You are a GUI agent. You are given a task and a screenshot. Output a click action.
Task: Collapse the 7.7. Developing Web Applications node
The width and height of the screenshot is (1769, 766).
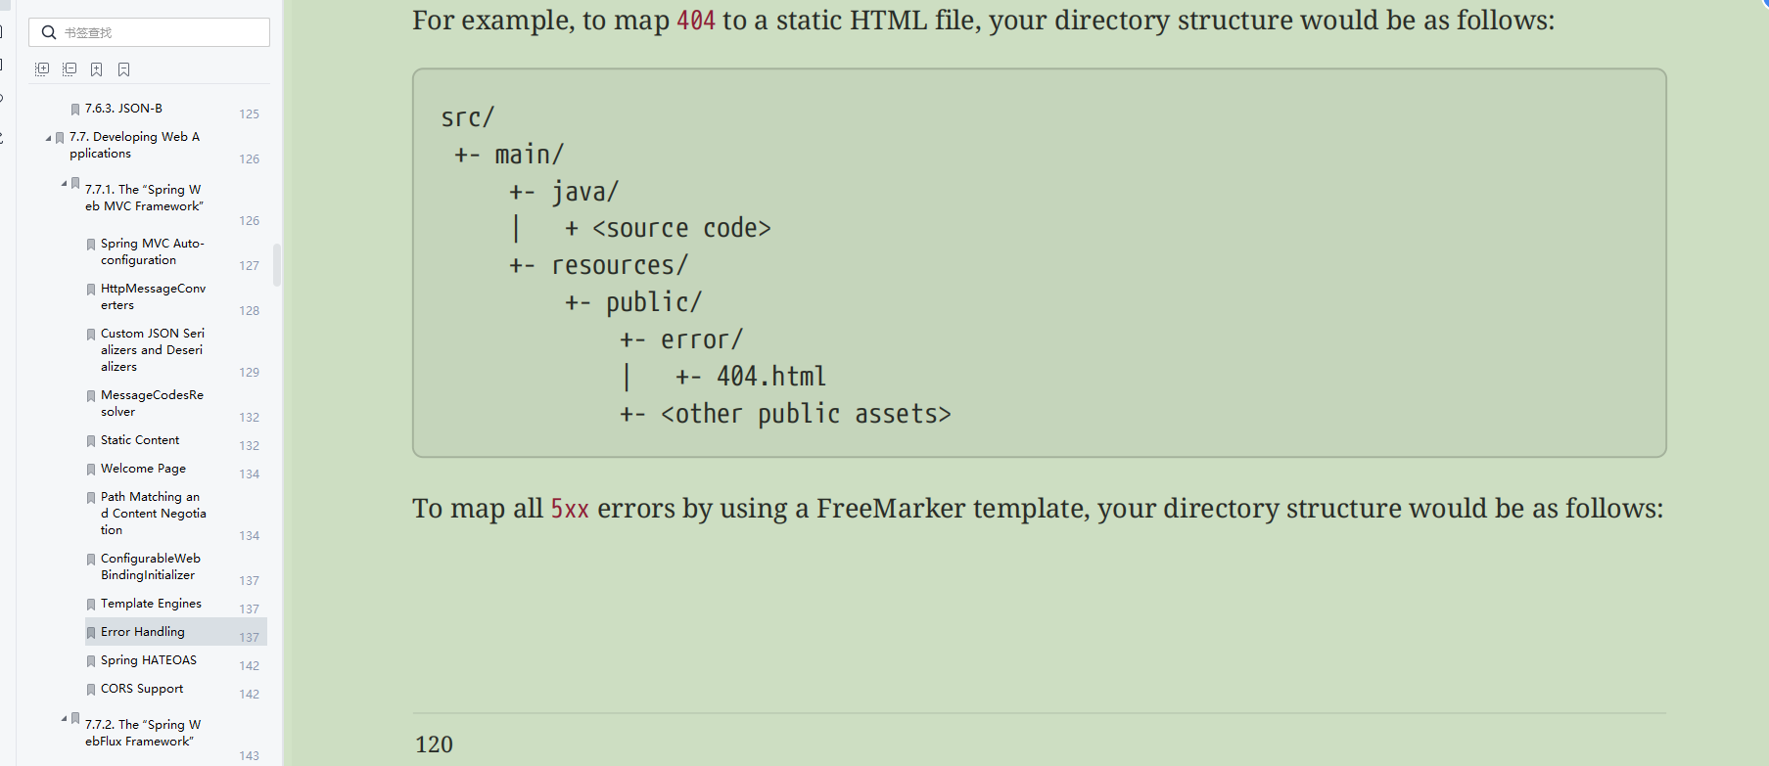pyautogui.click(x=48, y=138)
